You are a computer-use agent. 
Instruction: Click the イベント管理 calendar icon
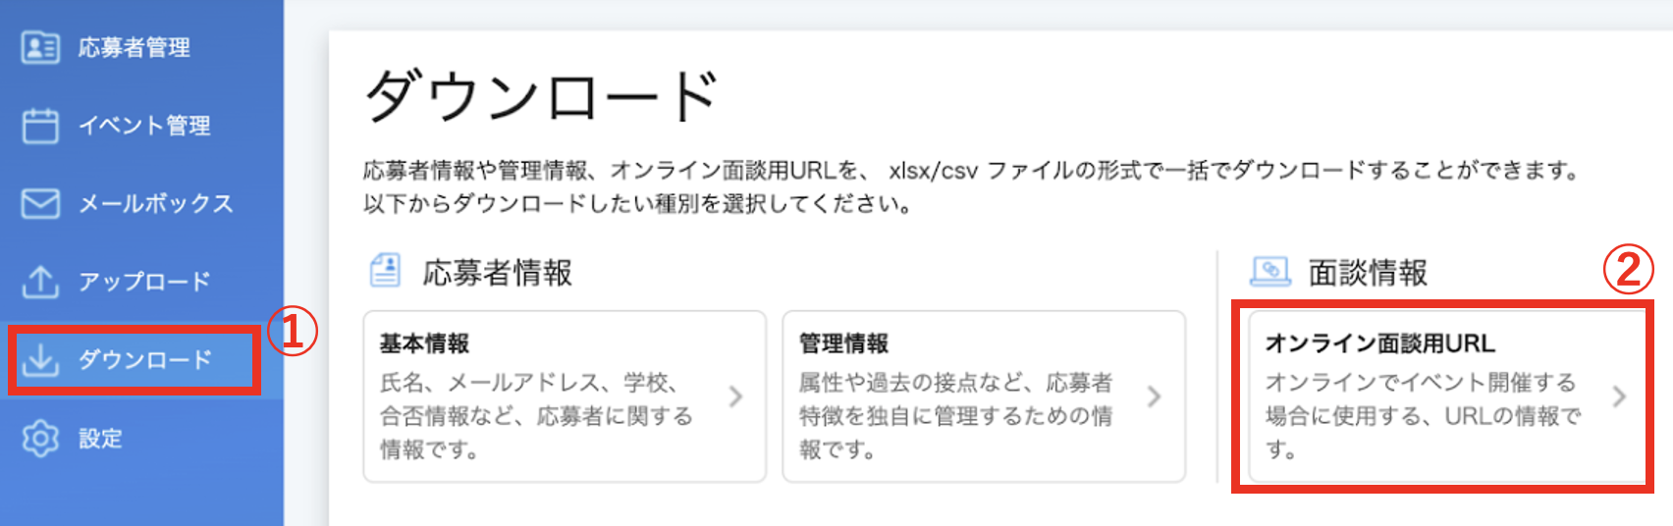(x=40, y=126)
